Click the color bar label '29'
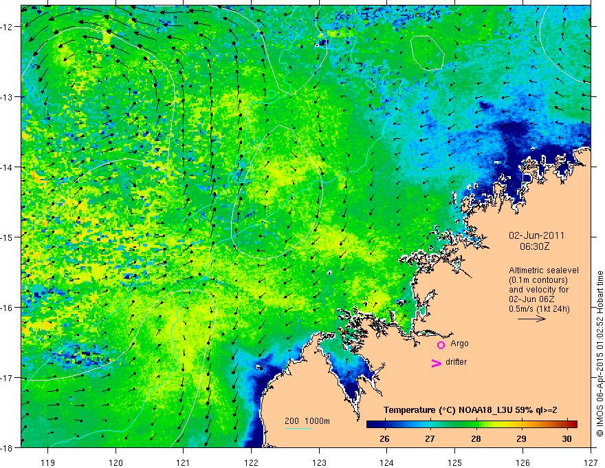This screenshot has width=605, height=468. [x=521, y=438]
